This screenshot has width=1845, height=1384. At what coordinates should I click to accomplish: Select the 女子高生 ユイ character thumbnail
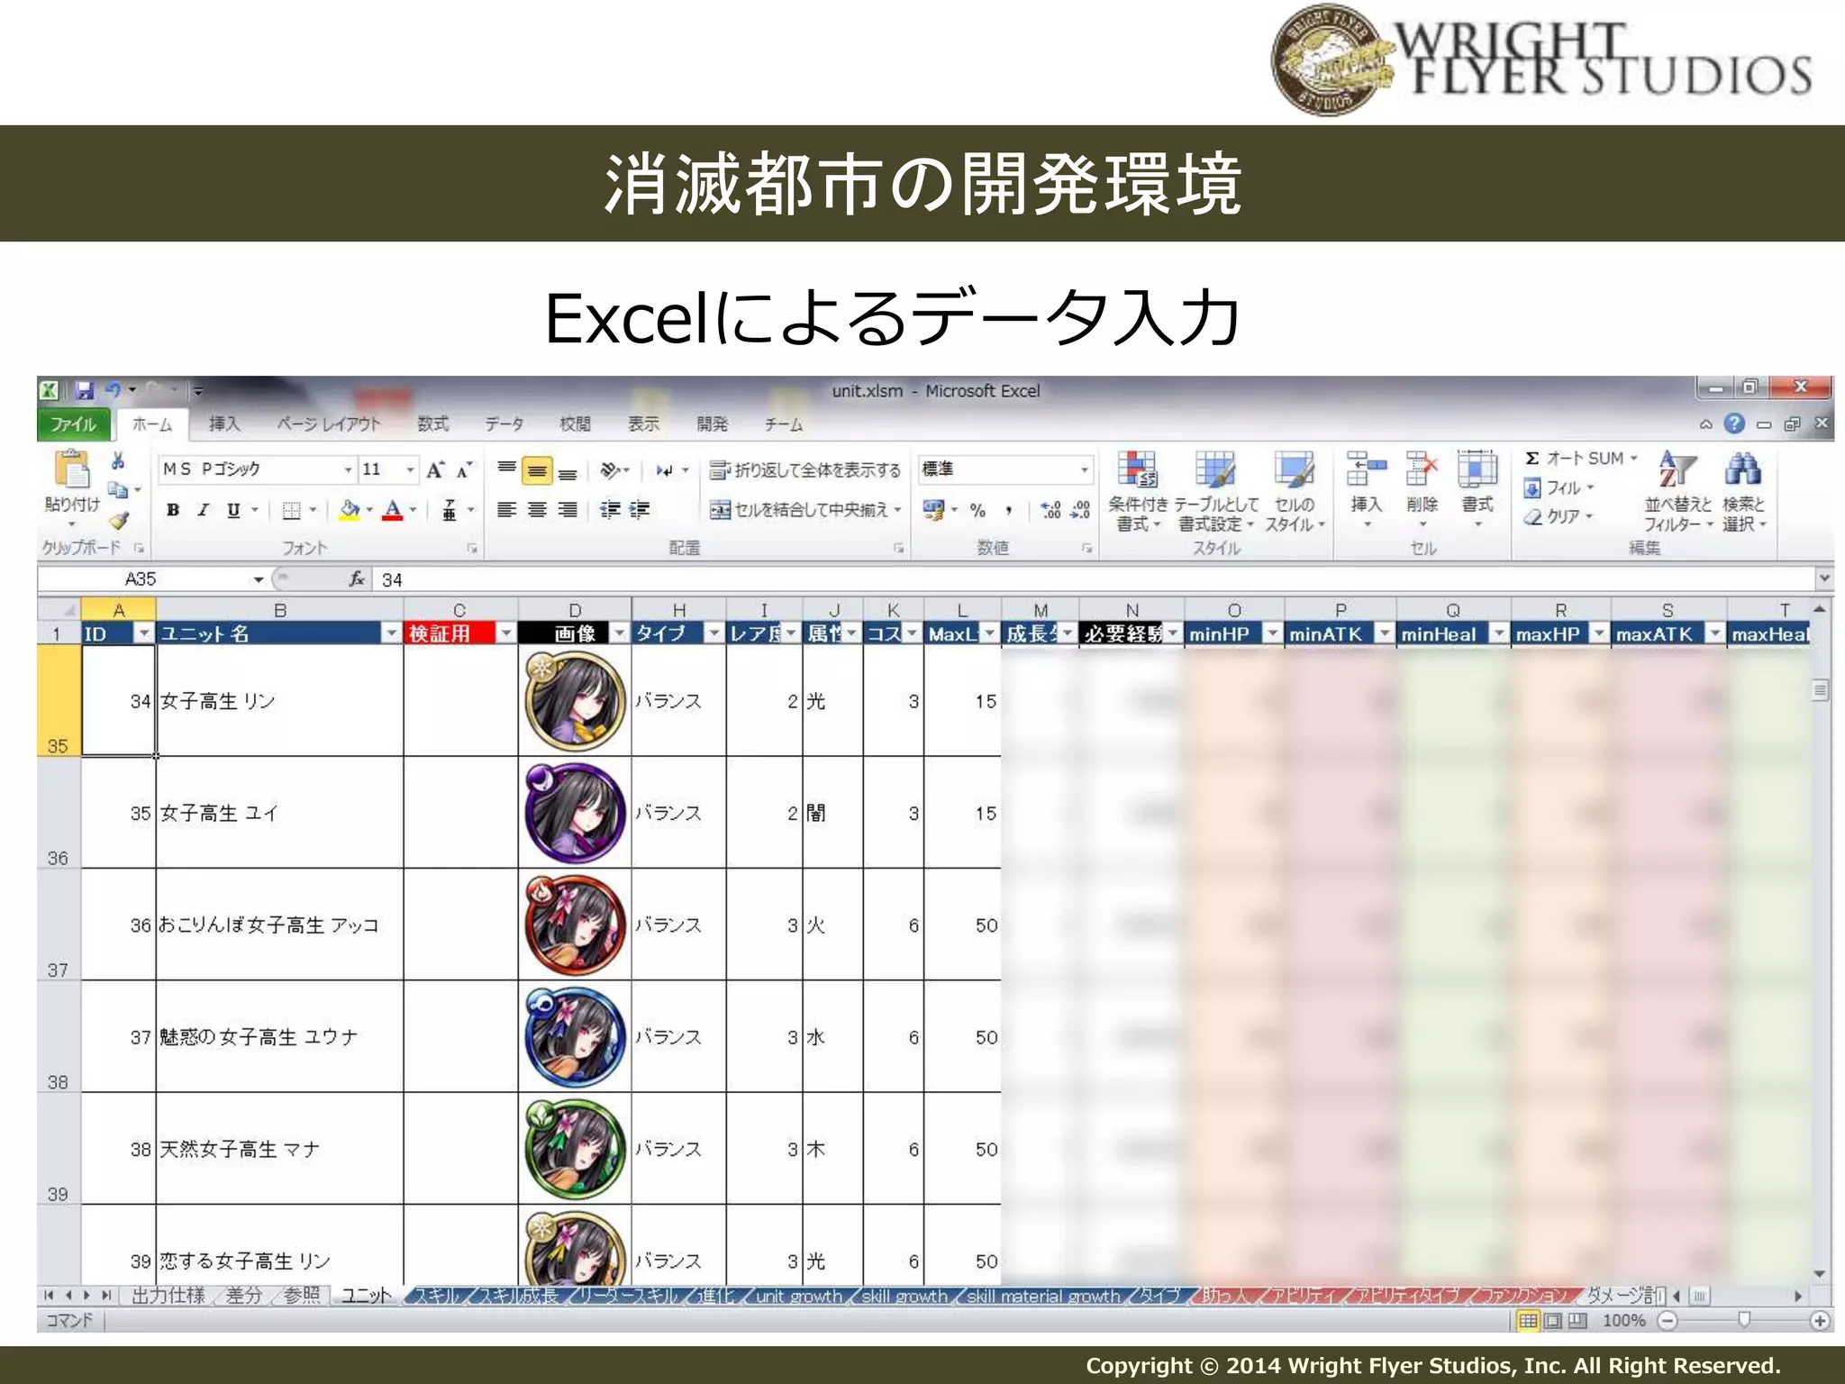pos(576,812)
